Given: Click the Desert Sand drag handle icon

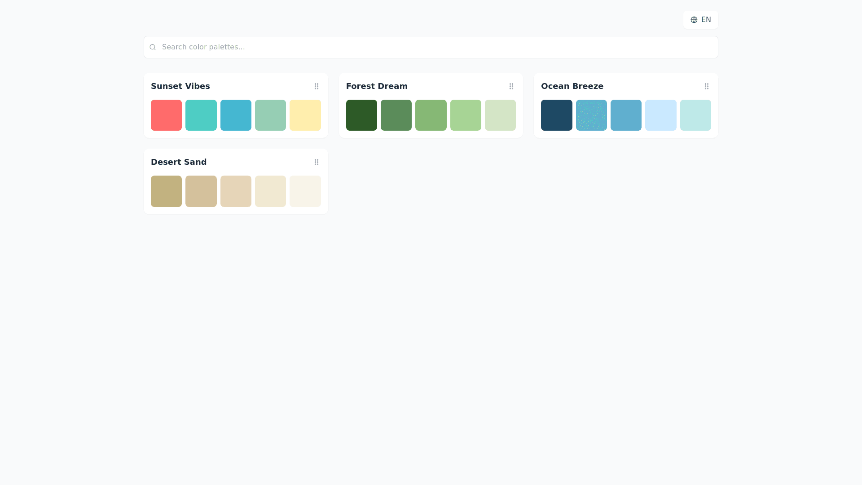Looking at the screenshot, I should pos(317,162).
